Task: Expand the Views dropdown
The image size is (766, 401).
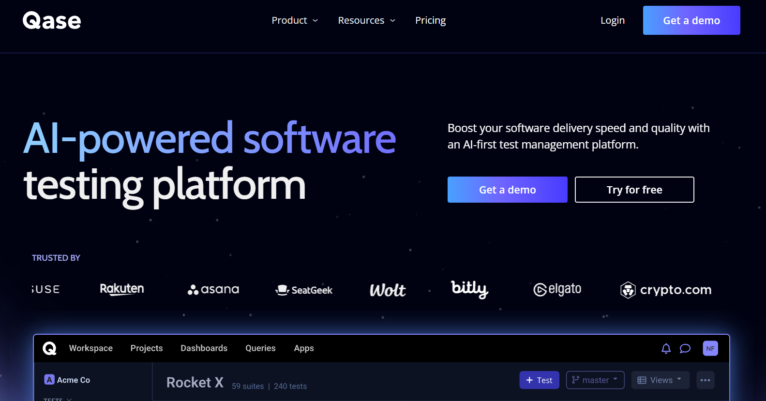Action: (661, 380)
